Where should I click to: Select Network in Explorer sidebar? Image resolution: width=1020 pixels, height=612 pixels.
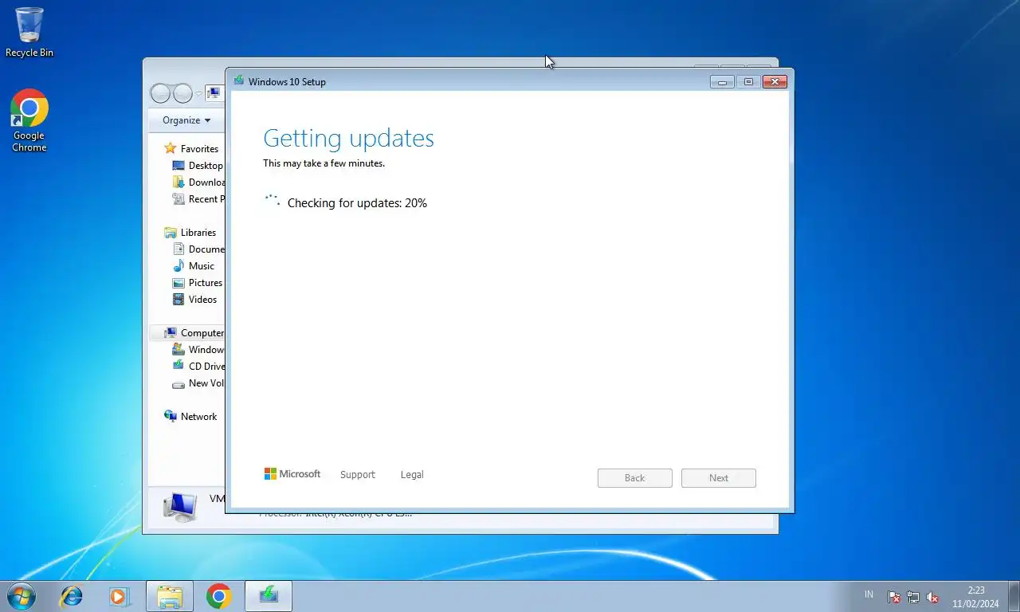[x=198, y=417]
